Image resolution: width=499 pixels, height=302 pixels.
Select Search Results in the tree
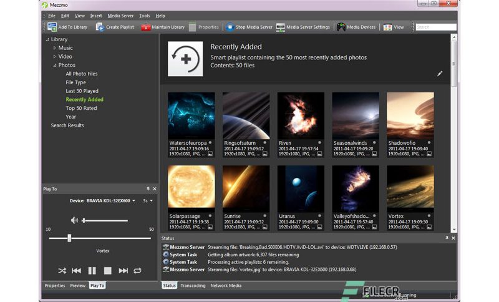[67, 125]
